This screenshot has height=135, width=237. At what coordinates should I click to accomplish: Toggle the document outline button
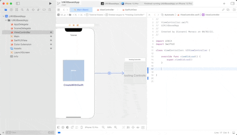(58, 127)
